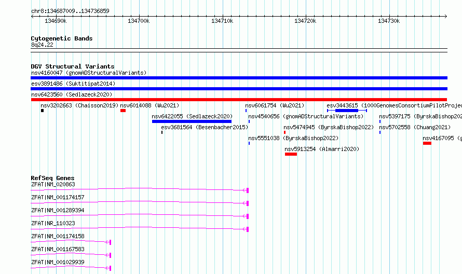The image size is (462, 274).
Task: Open the nsv5474945 (ByrskaBishop2022) label
Action: 329,127
